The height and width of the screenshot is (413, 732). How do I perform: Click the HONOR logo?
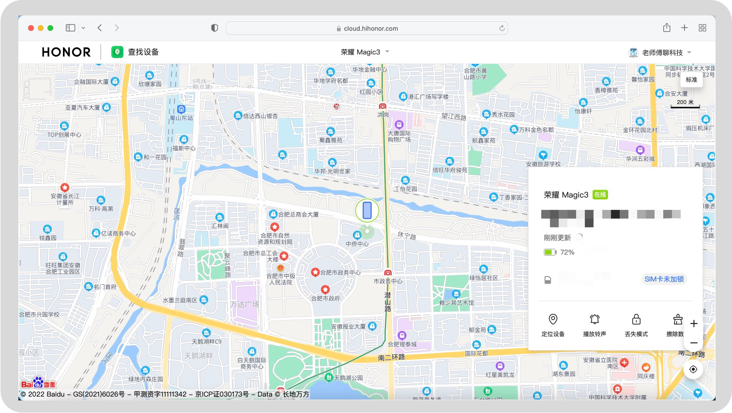coord(66,52)
